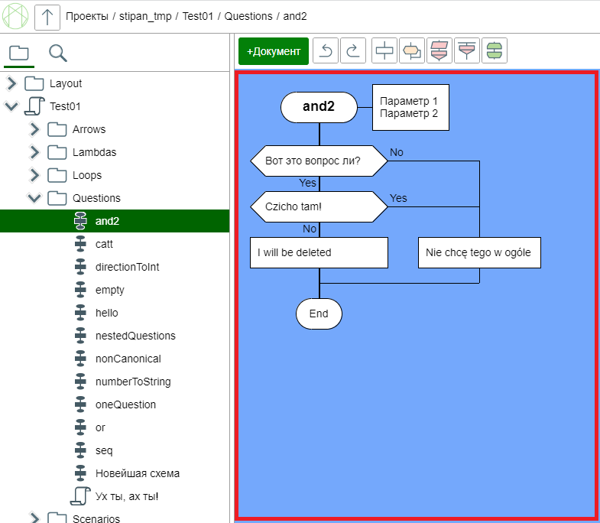Select the pink parallelogram block tool
This screenshot has width=600, height=523.
tap(439, 51)
